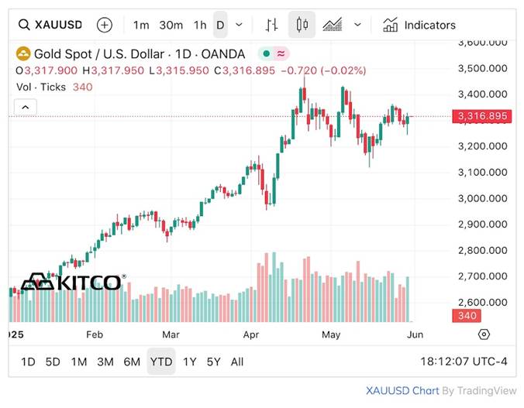The height and width of the screenshot is (408, 524).
Task: Expand the time interval dropdown arrow
Action: (239, 25)
